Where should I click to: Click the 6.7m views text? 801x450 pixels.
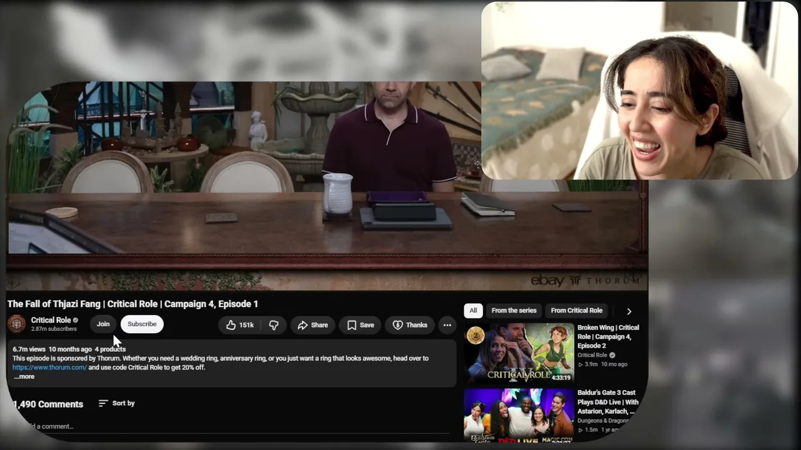click(x=29, y=349)
